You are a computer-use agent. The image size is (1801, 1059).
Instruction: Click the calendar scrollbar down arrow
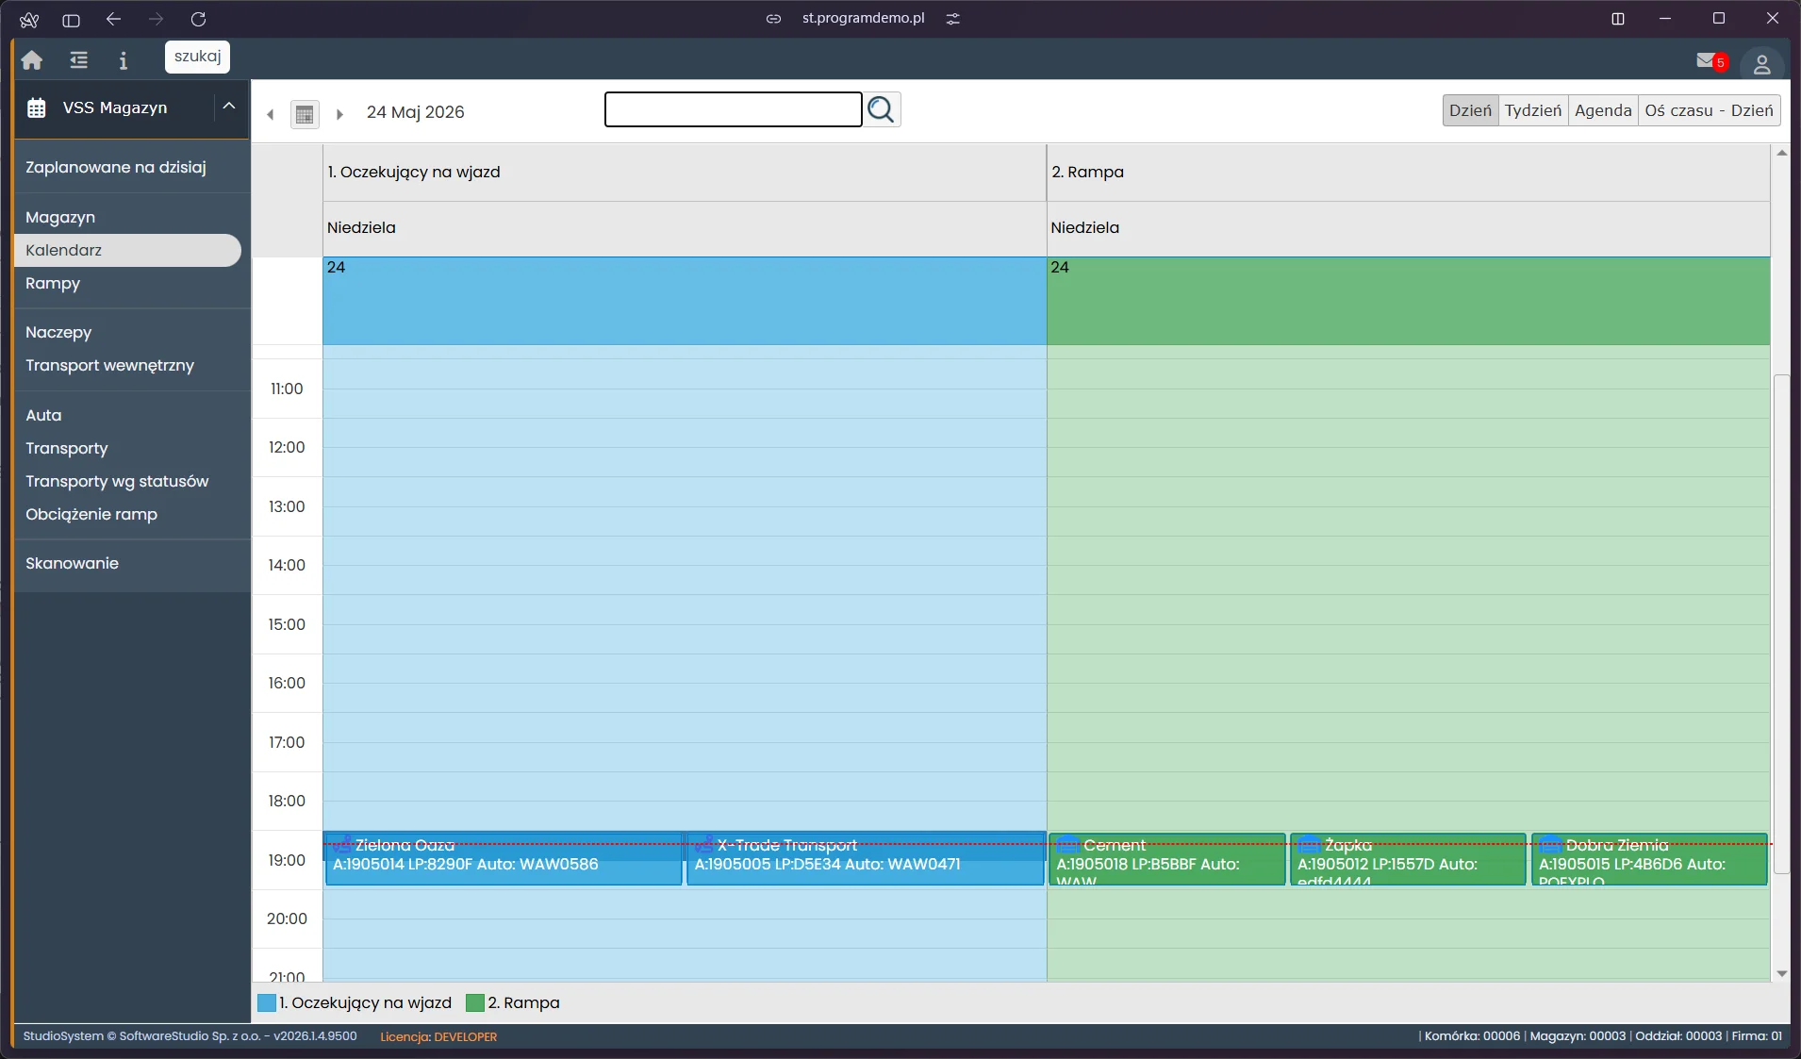coord(1781,973)
